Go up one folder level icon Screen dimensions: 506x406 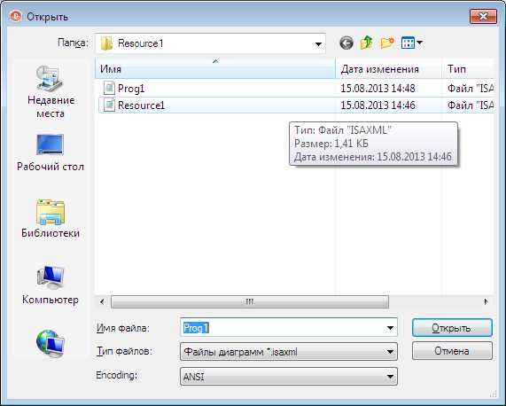pyautogui.click(x=367, y=43)
